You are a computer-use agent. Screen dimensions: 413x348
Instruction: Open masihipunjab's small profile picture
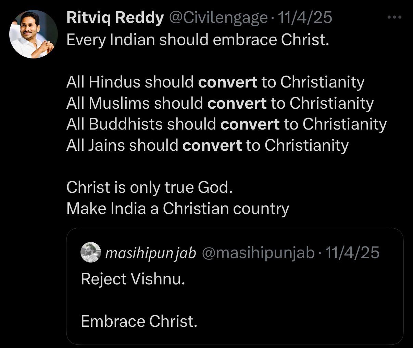coord(90,253)
